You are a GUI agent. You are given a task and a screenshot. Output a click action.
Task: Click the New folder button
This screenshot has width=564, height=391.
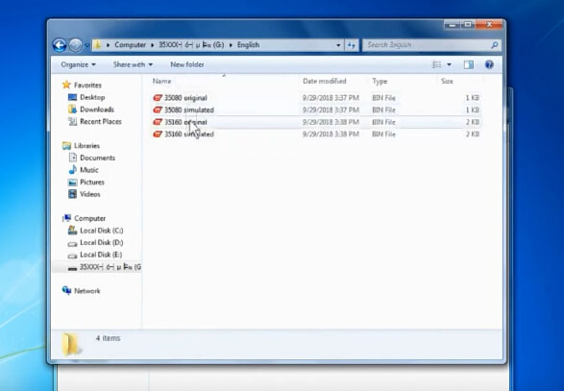tap(187, 64)
